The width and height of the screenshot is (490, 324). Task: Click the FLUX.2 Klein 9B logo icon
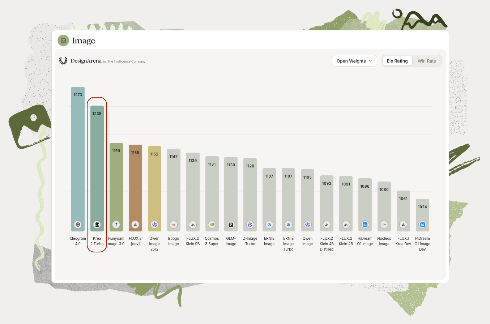193,225
